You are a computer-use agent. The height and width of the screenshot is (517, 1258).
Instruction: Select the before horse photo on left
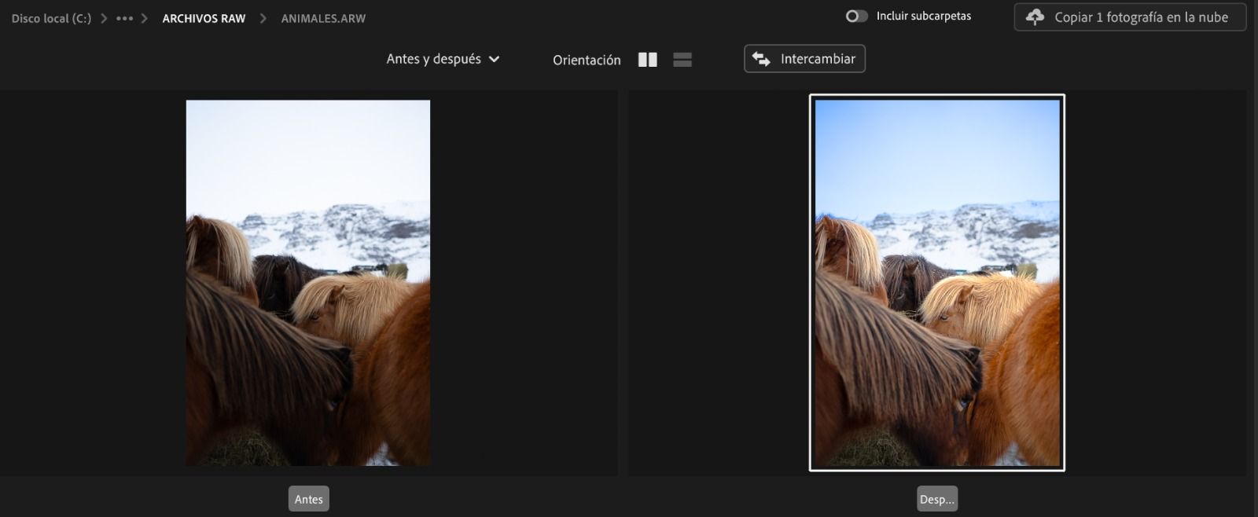[x=307, y=283]
